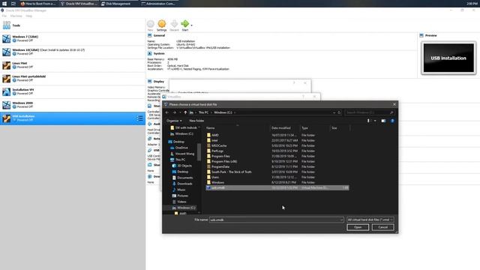Go forward in the file dialog
This screenshot has height=270, width=480.
[x=174, y=112]
